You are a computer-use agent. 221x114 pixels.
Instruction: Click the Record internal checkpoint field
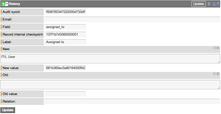(x=65, y=34)
